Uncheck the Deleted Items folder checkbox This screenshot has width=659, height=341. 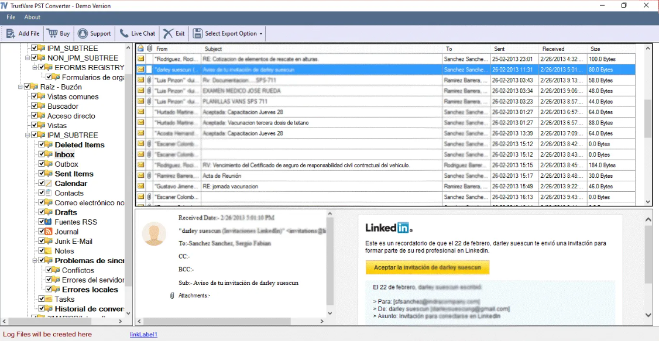click(x=42, y=144)
